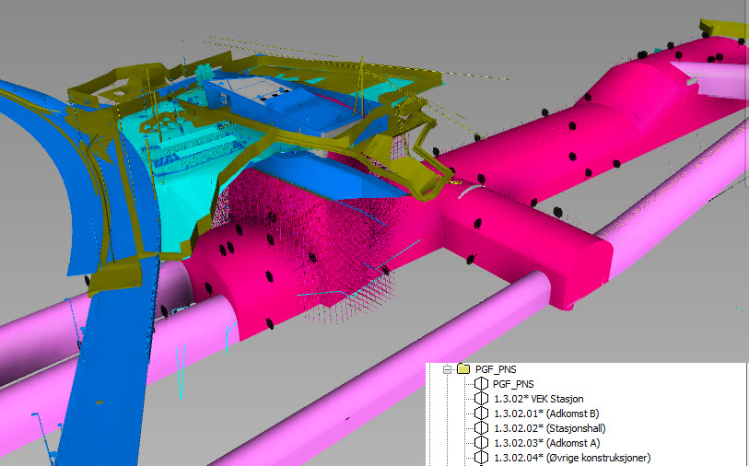The width and height of the screenshot is (749, 466).
Task: Select the 1.3.02.01* (Adkomst B) entry
Action: tap(546, 414)
